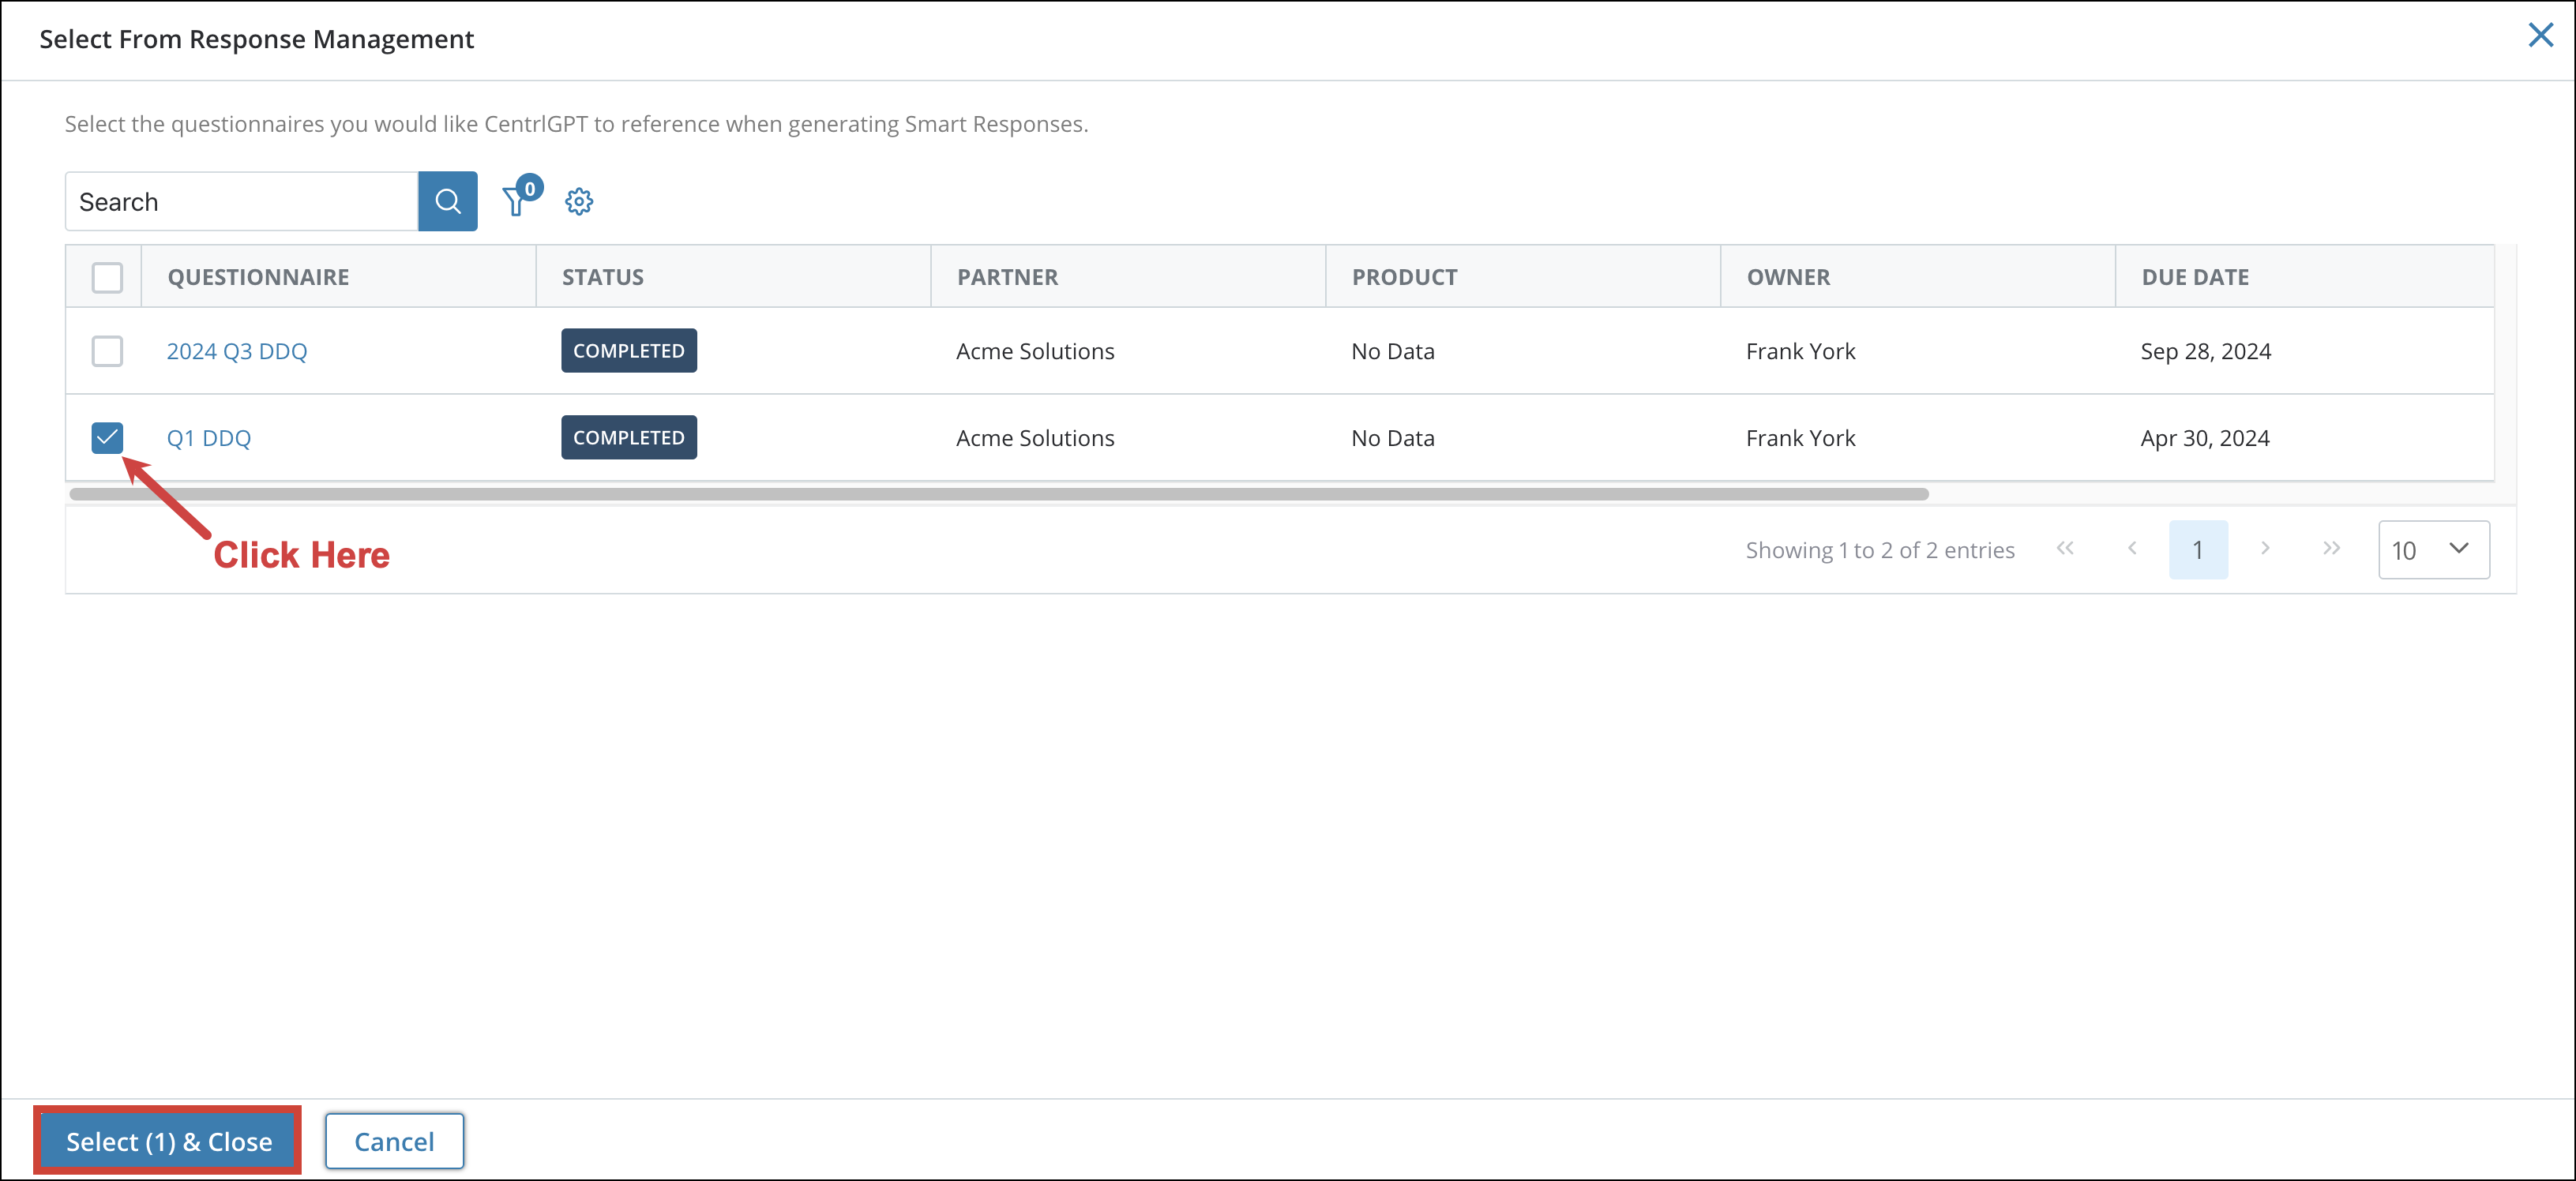This screenshot has height=1181, width=2576.
Task: Click the search magnifier button
Action: pyautogui.click(x=447, y=201)
